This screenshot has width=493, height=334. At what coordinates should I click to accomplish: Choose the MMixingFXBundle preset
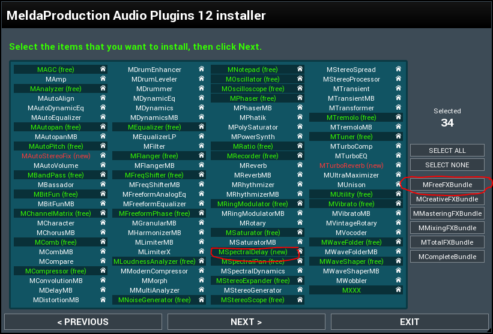pyautogui.click(x=447, y=228)
